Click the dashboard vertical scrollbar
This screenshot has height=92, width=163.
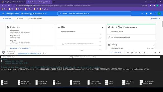coord(162,24)
